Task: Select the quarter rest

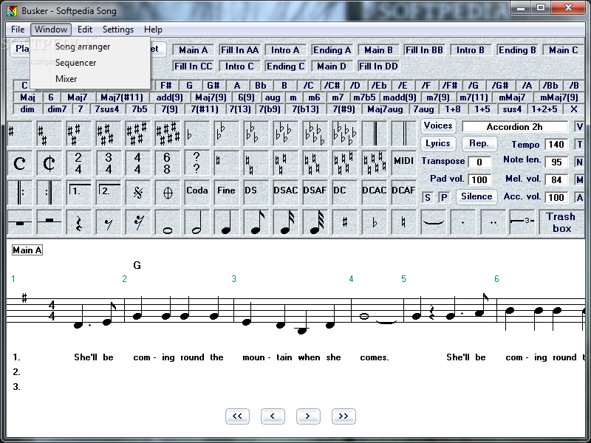Action: click(78, 222)
